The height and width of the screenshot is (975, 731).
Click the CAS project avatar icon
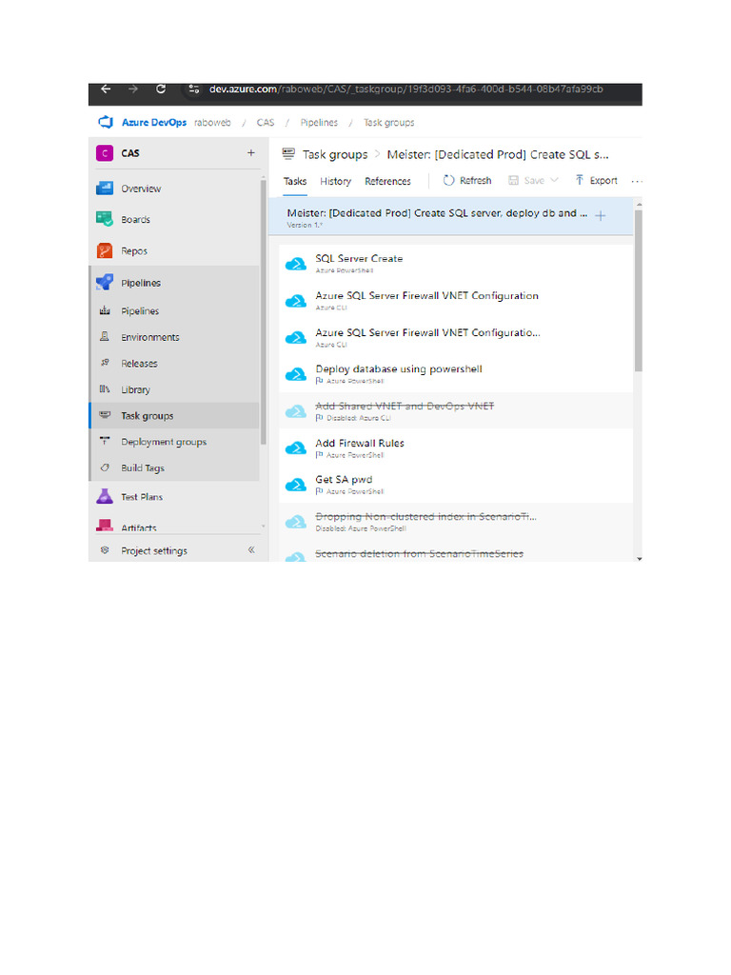pyautogui.click(x=105, y=153)
